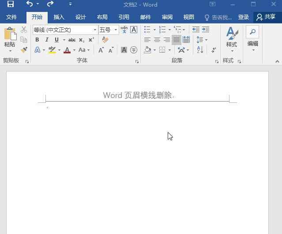Align text left
The width and height of the screenshot is (282, 234).
147,40
